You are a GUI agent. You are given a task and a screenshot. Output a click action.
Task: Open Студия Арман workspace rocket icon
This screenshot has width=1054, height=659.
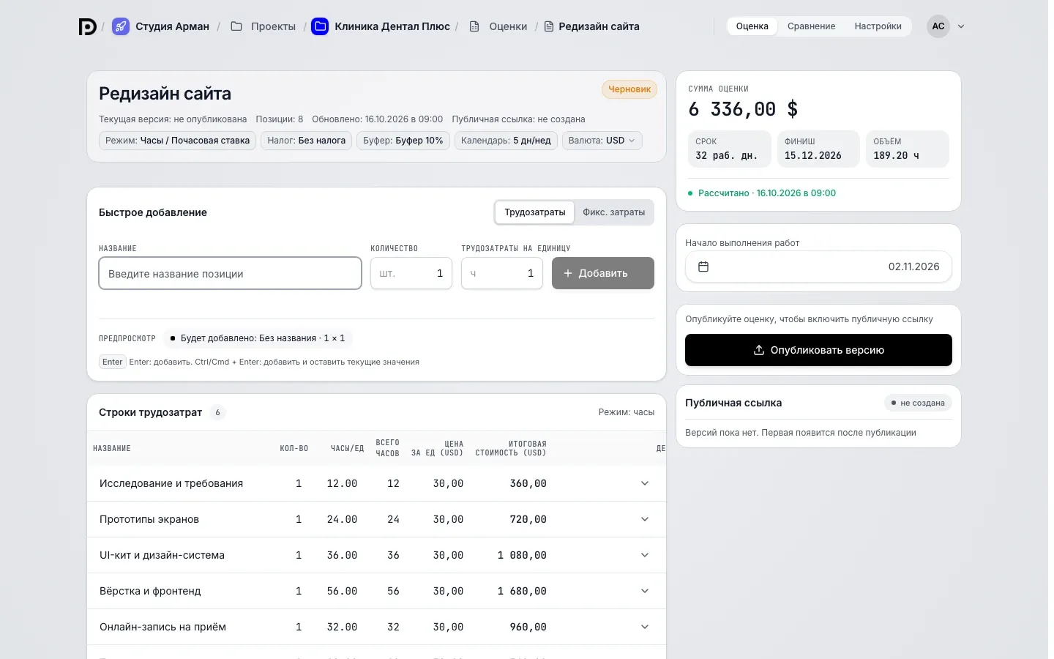pos(121,26)
